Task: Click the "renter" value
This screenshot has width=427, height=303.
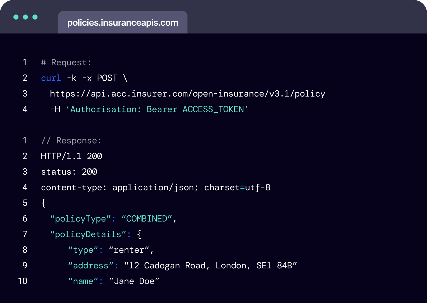Action: point(129,250)
